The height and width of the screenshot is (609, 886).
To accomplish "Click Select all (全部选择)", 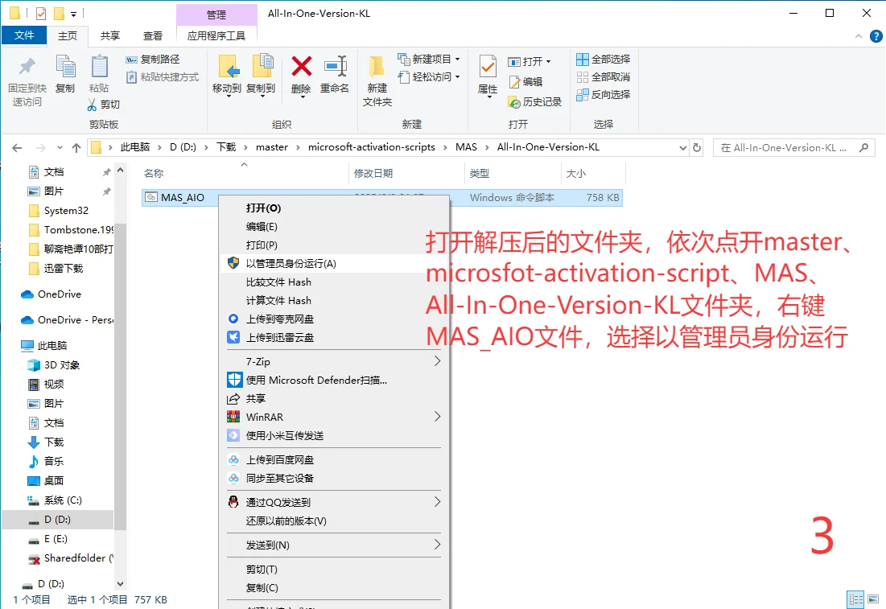I will 604,60.
